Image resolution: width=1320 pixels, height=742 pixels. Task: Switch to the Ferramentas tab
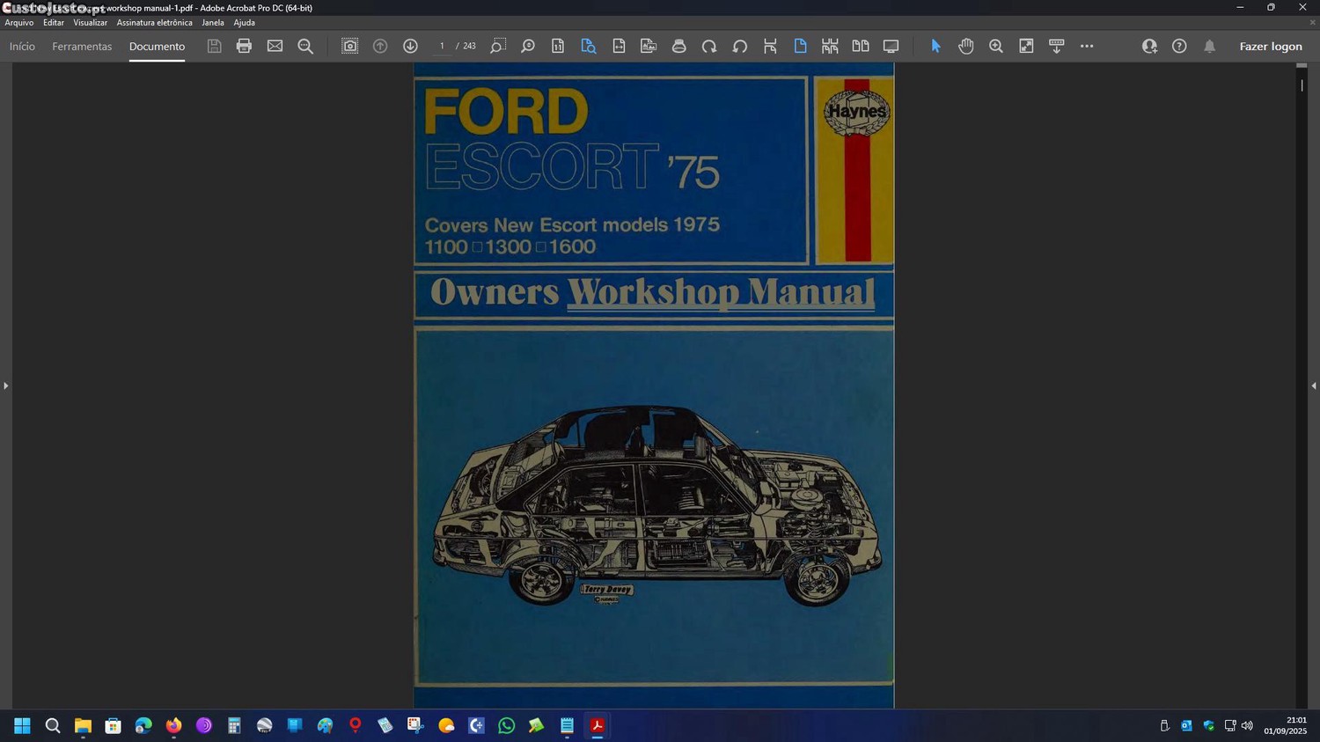tap(82, 47)
